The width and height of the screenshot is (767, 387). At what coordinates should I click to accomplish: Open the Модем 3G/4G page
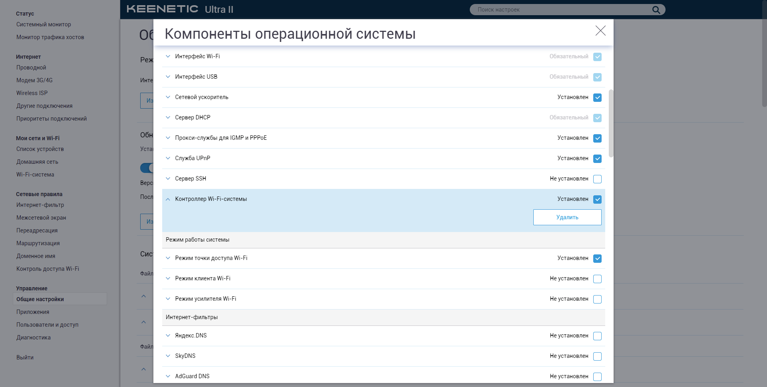tap(34, 80)
